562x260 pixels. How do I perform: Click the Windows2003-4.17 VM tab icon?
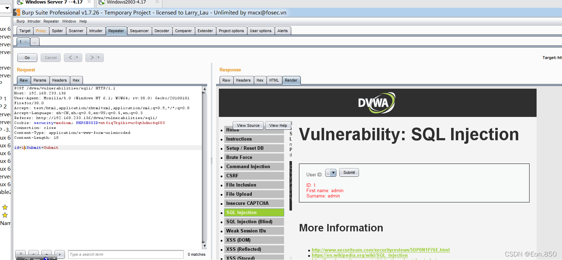point(102,2)
